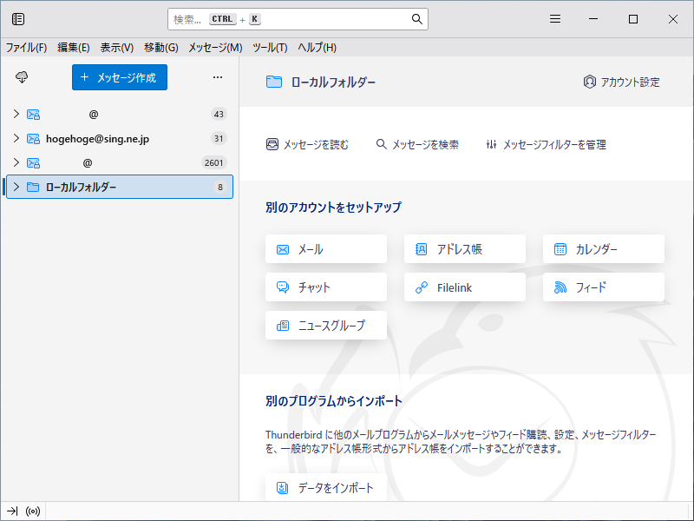
Task: Click the メッセージを検索 link
Action: [x=417, y=144]
